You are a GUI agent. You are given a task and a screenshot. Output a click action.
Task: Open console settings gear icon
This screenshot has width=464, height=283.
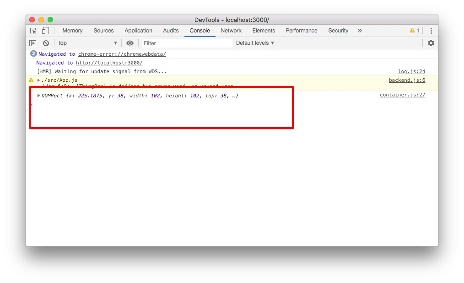point(431,43)
